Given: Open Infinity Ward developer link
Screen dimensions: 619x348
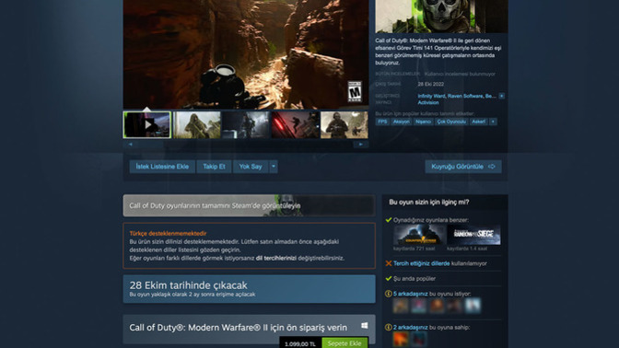Looking at the screenshot, I should [x=431, y=96].
